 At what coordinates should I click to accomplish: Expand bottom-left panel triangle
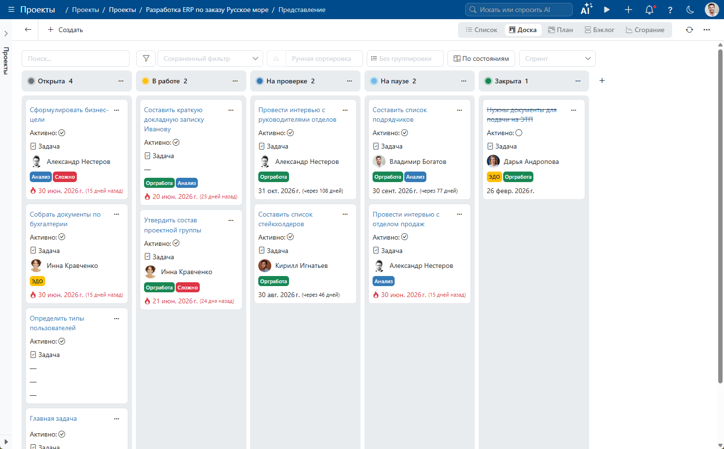tap(6, 441)
